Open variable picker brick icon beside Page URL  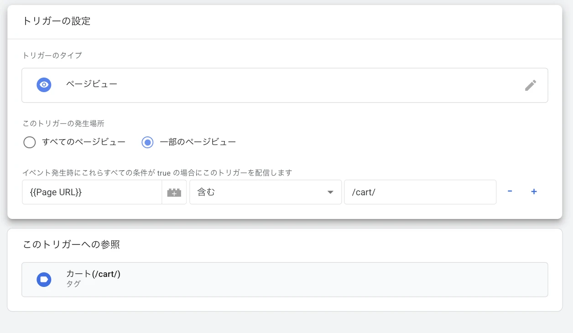pos(174,192)
